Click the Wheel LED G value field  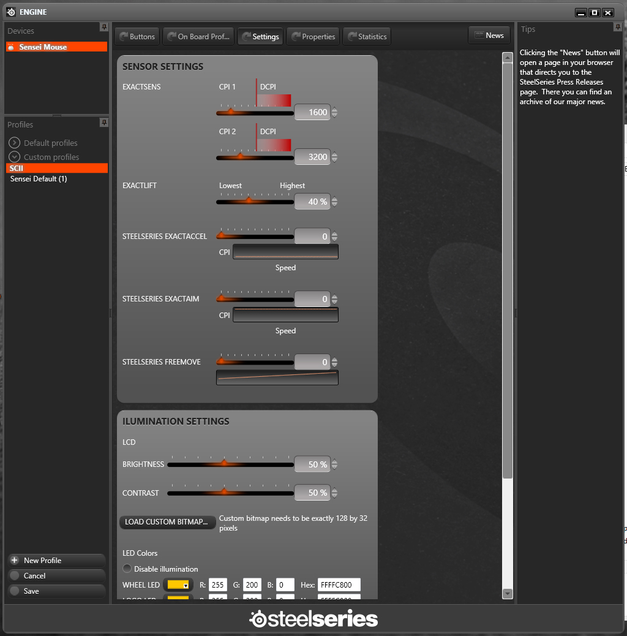(252, 585)
